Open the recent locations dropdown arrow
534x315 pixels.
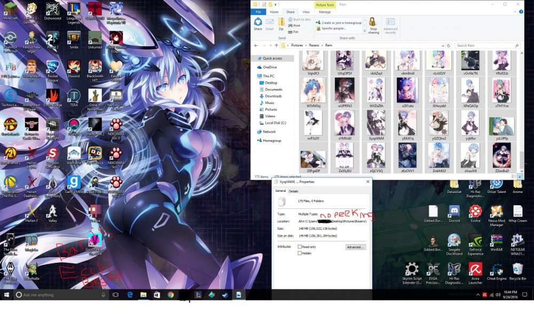271,45
